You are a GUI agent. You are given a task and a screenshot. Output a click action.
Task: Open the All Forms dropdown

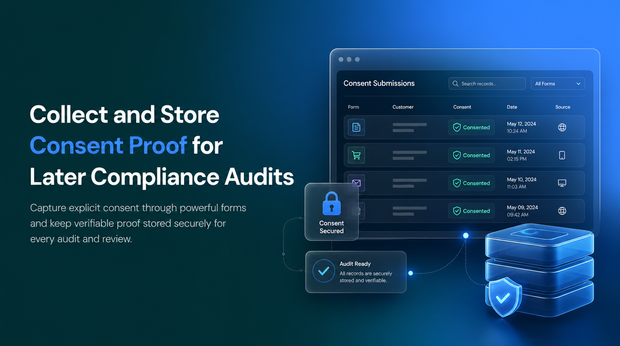tap(557, 84)
